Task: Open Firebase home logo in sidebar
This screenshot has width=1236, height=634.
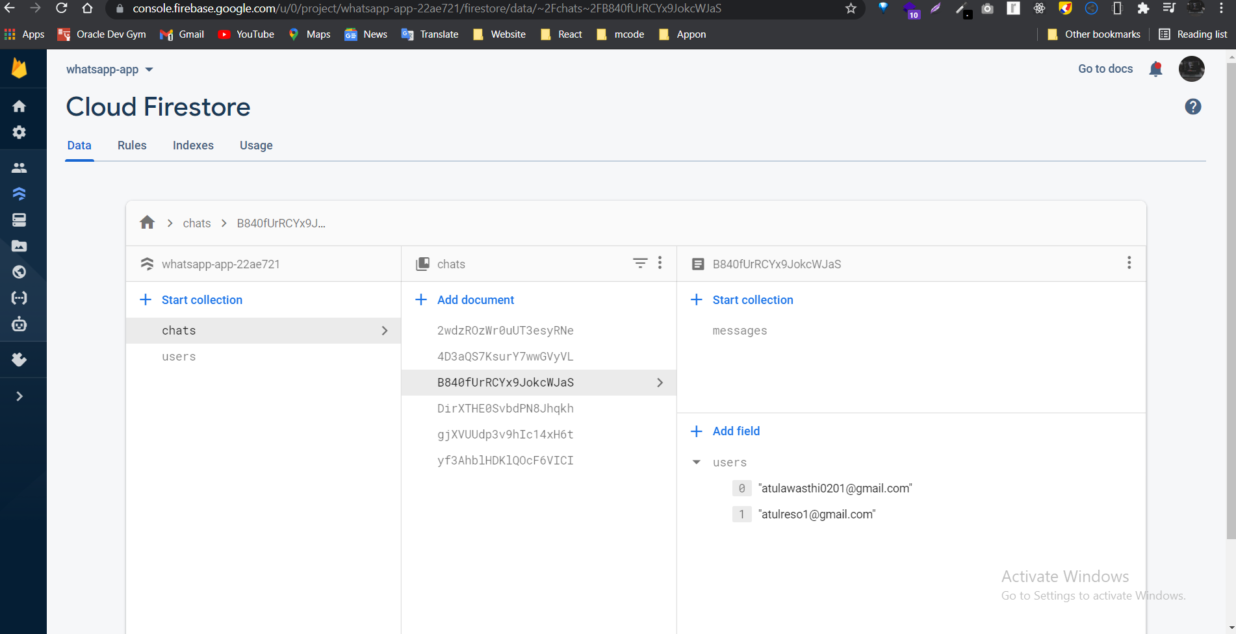Action: point(19,68)
